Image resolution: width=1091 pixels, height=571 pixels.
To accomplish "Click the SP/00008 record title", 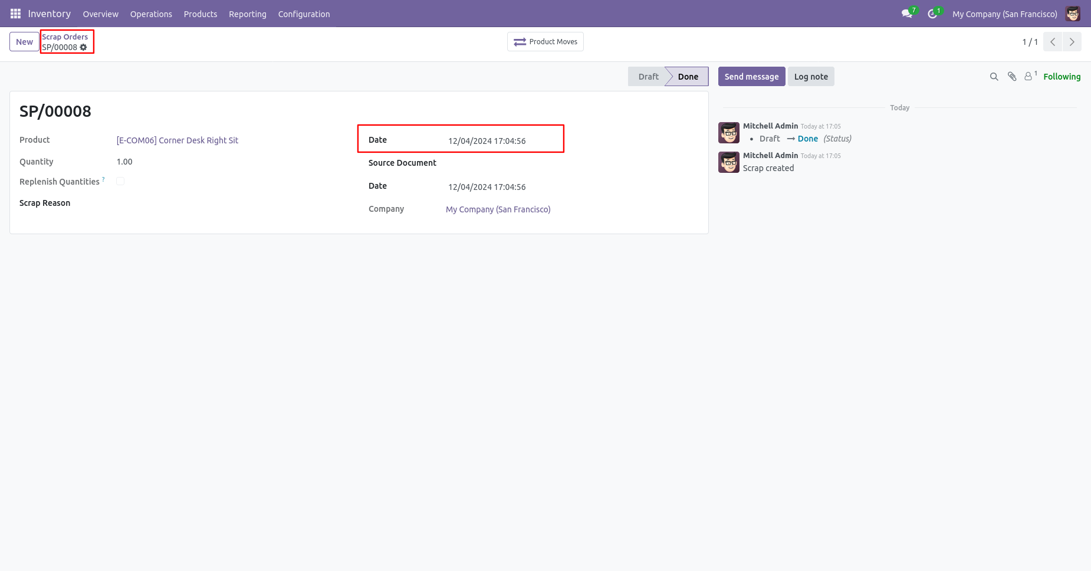I will tap(55, 111).
